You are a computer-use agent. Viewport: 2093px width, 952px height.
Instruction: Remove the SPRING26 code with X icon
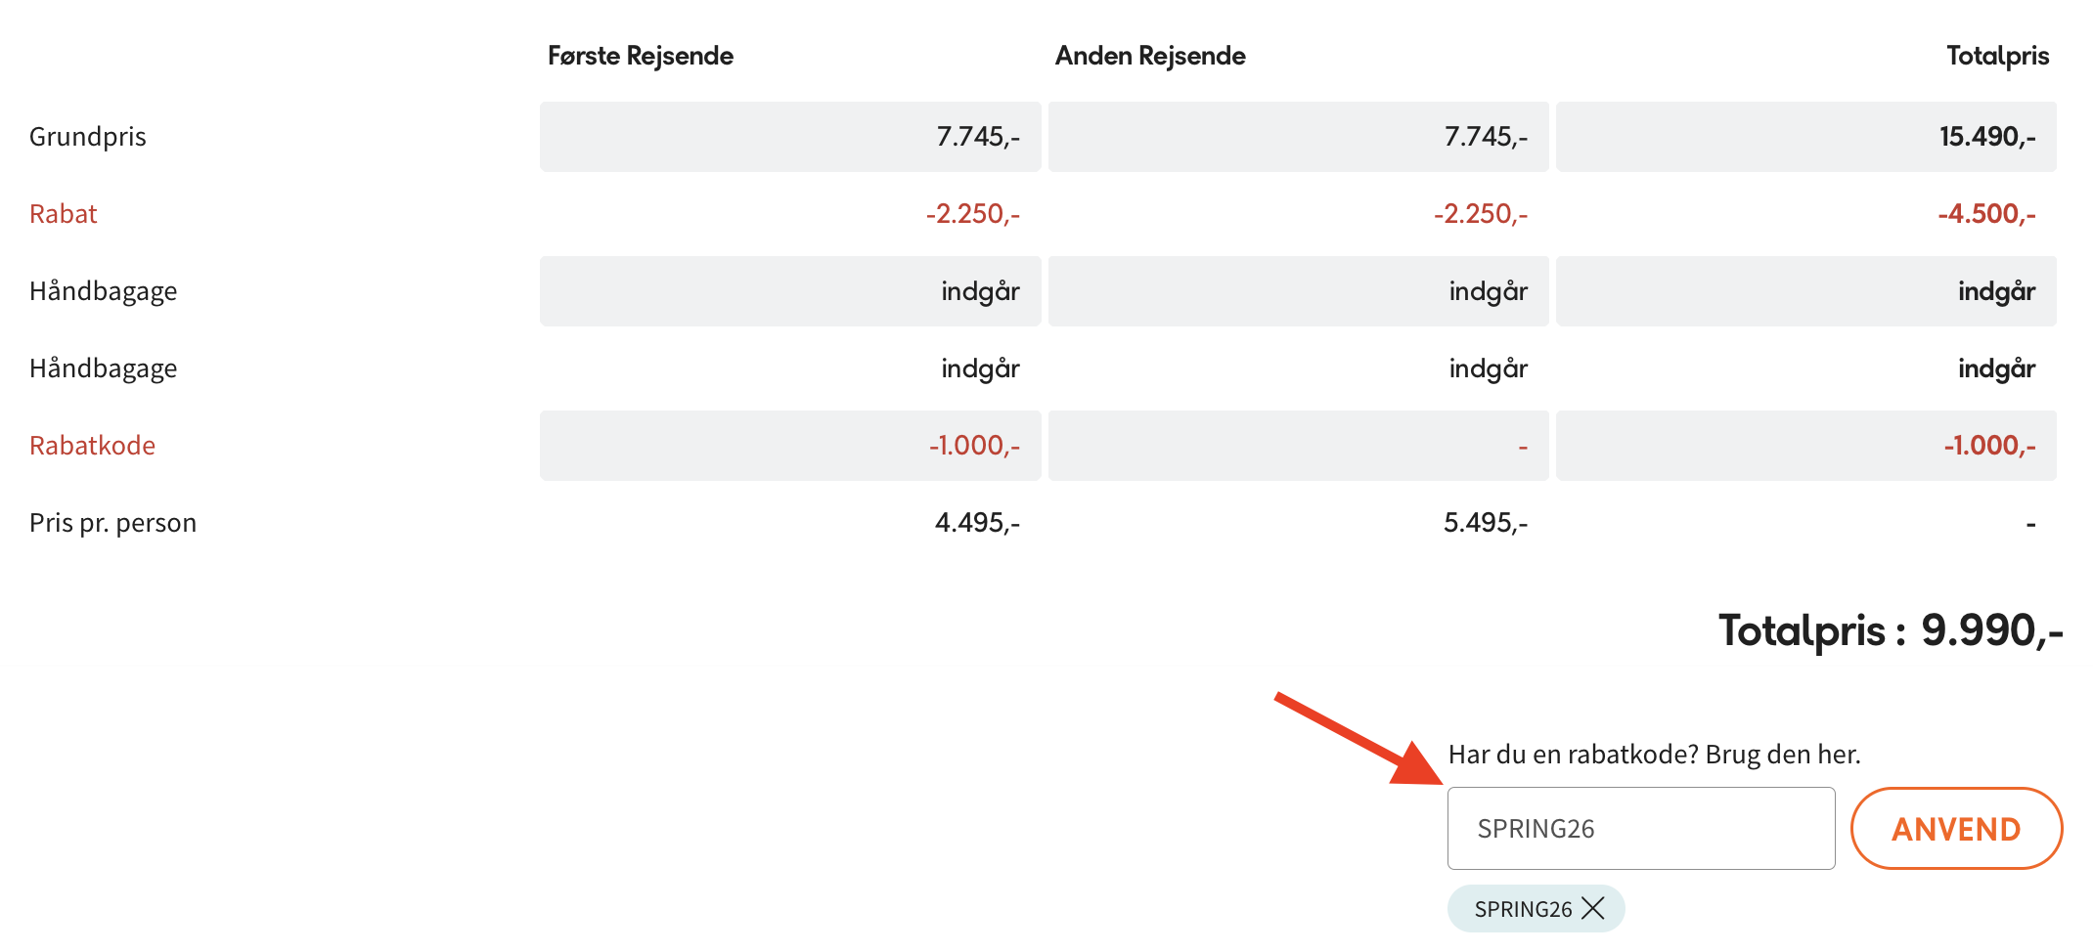coord(1593,908)
